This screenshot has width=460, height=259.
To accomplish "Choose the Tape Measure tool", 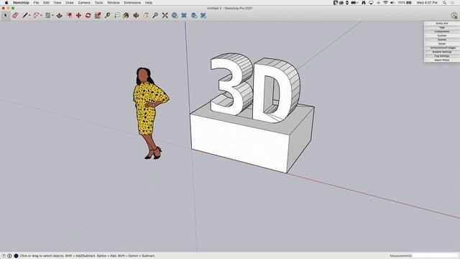I will [x=107, y=15].
